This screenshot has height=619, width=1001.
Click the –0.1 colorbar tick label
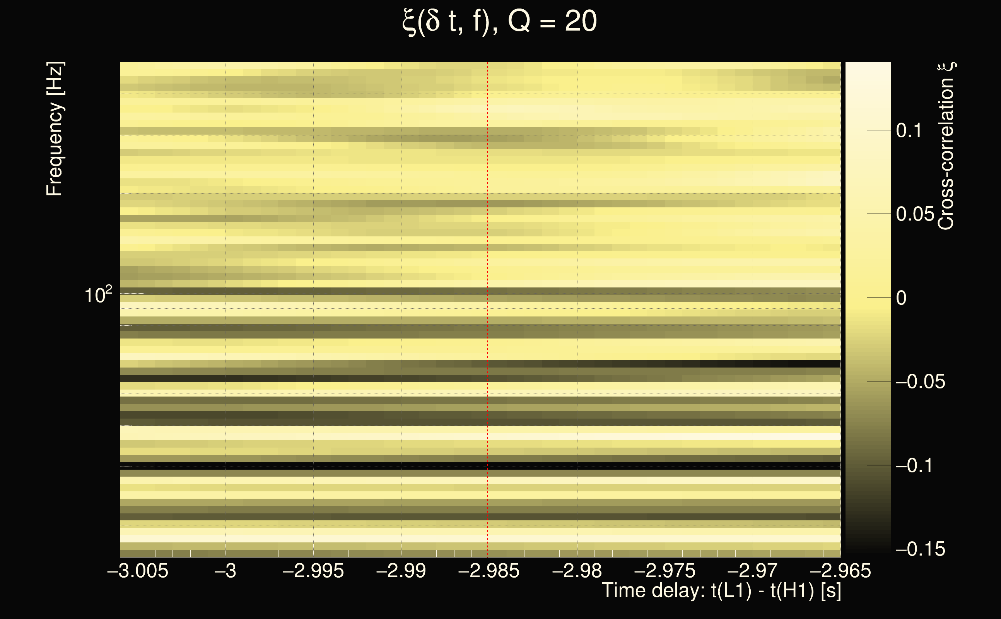pos(914,465)
